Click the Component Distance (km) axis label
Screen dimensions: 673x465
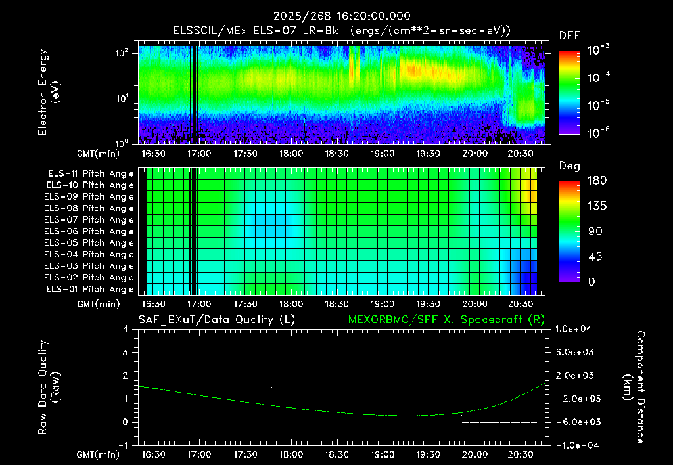click(x=634, y=387)
